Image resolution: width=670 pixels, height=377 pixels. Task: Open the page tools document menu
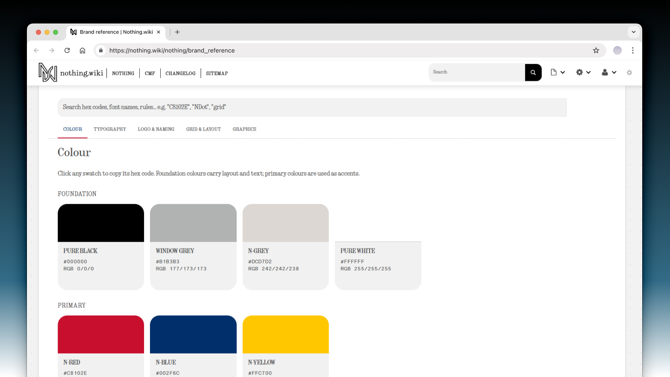tap(558, 73)
